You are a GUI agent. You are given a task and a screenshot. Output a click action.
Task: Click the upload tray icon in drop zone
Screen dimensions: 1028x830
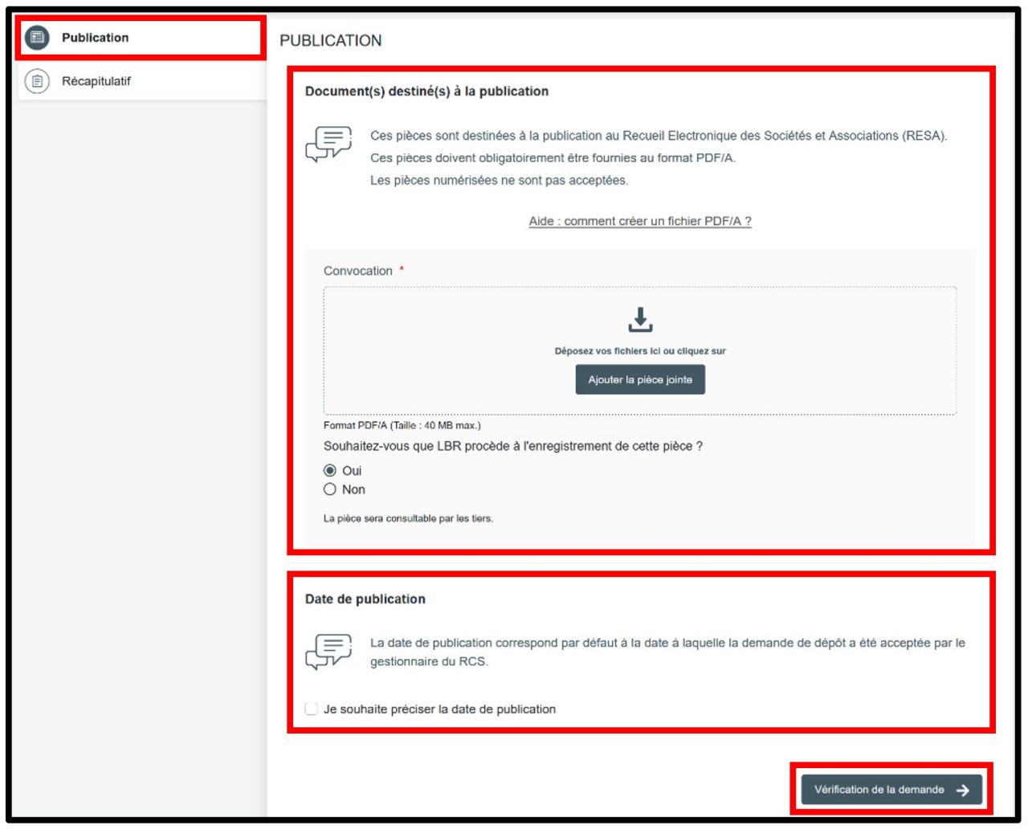point(640,320)
